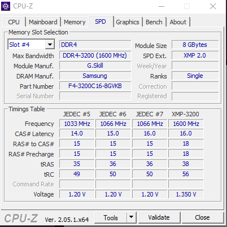Screen dimensions: 227x227
Task: Click JEDEC #5 tRAS value 35
Action: tap(77, 164)
